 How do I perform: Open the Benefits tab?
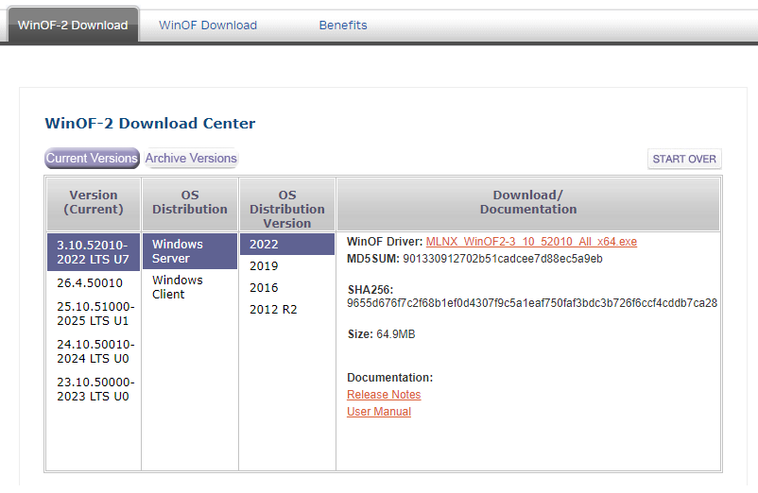[x=343, y=25]
